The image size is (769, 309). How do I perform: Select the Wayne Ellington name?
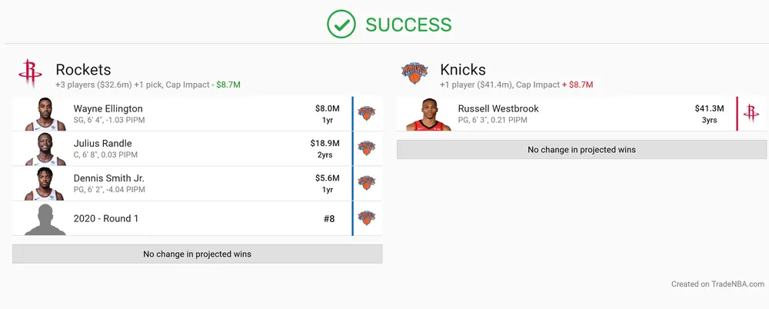point(108,108)
